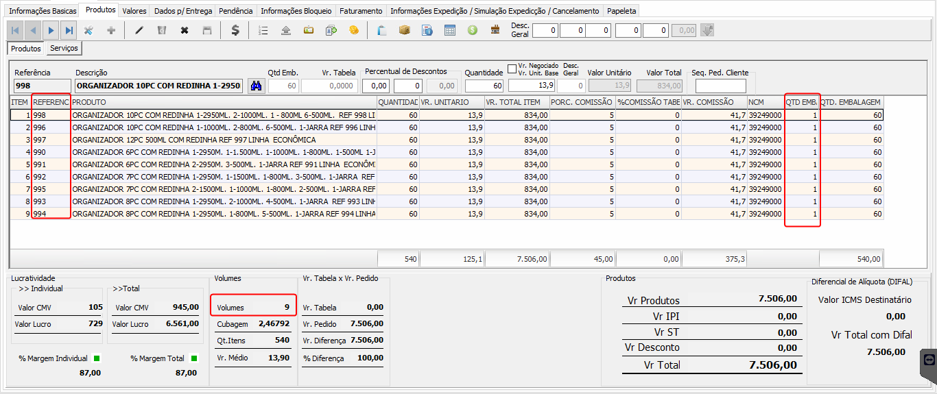Click the numbered list icon in toolbar
The width and height of the screenshot is (937, 394).
coord(263,30)
